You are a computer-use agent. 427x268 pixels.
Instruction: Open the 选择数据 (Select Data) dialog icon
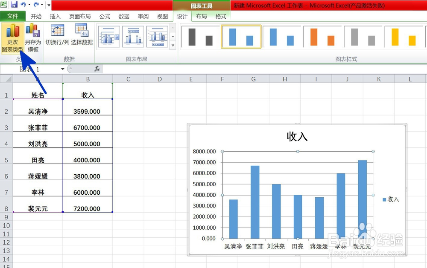coord(83,31)
